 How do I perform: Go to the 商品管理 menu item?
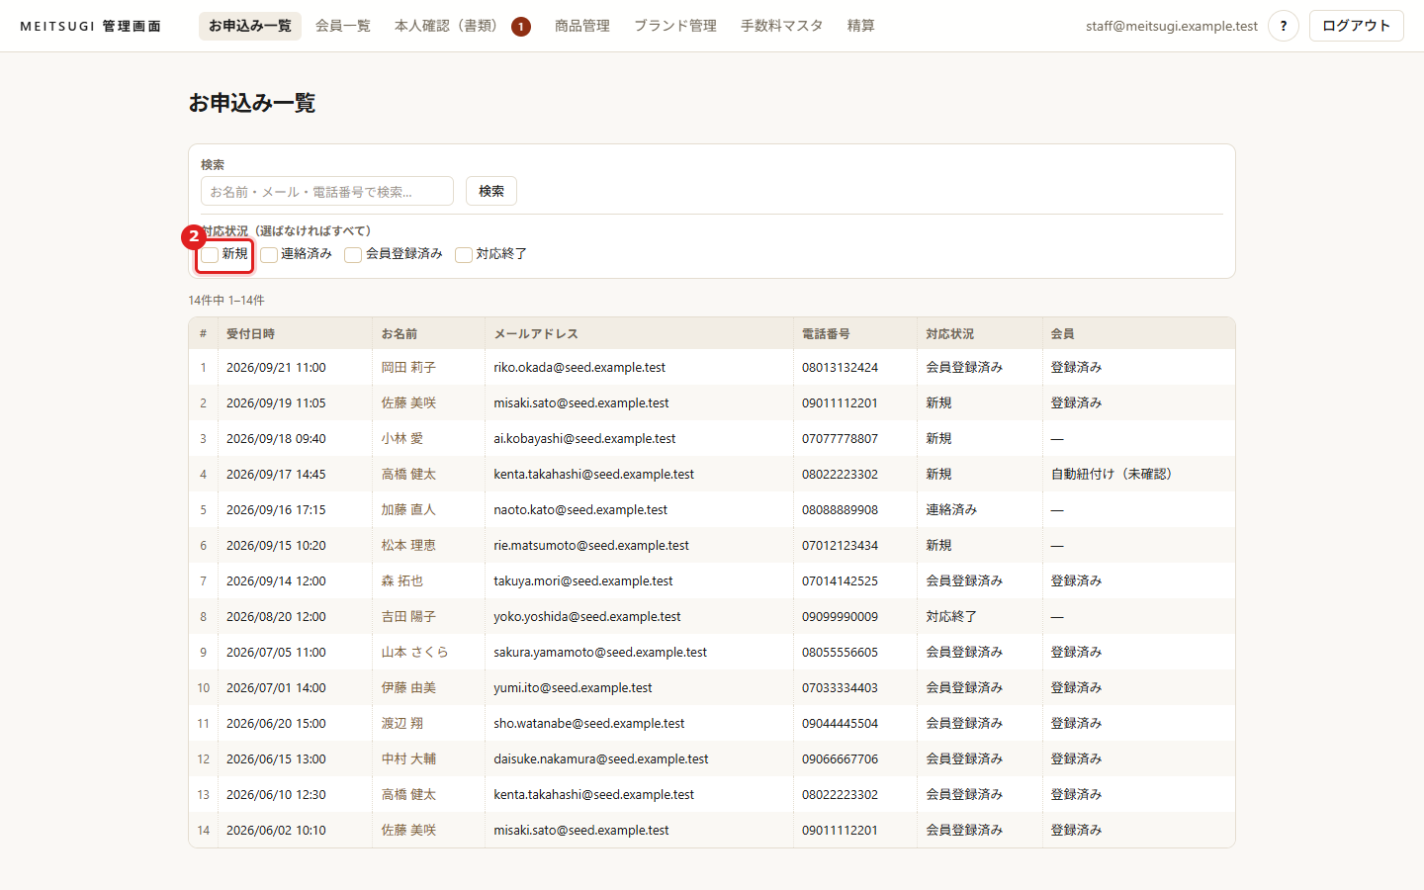(x=582, y=26)
